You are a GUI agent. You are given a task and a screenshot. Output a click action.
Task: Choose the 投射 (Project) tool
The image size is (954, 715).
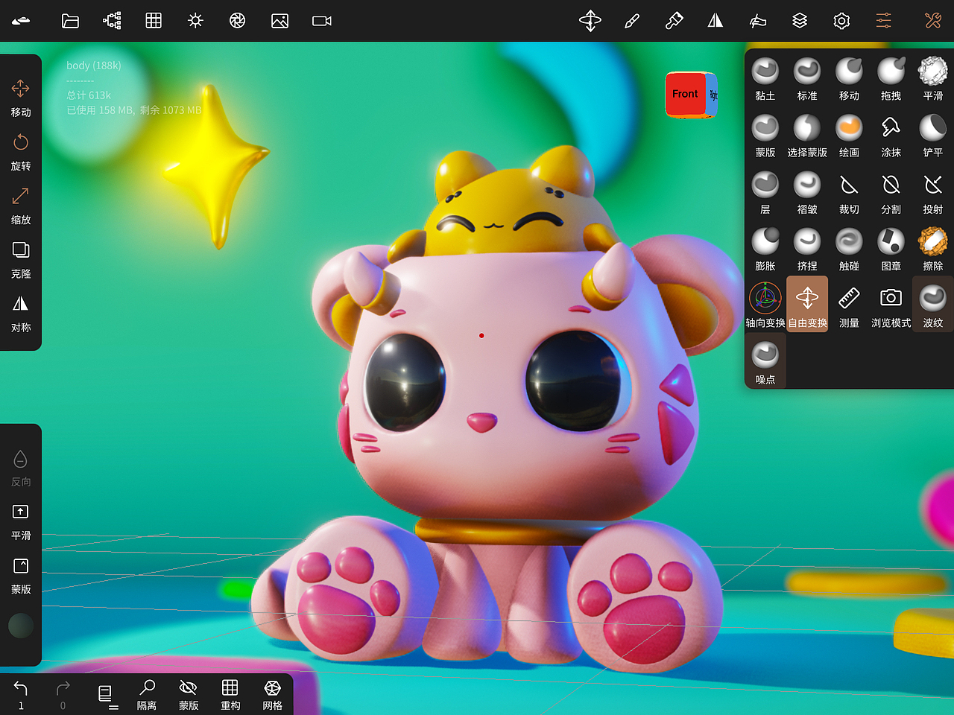coord(932,192)
